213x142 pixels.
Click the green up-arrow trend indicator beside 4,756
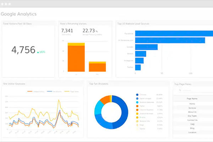point(38,52)
